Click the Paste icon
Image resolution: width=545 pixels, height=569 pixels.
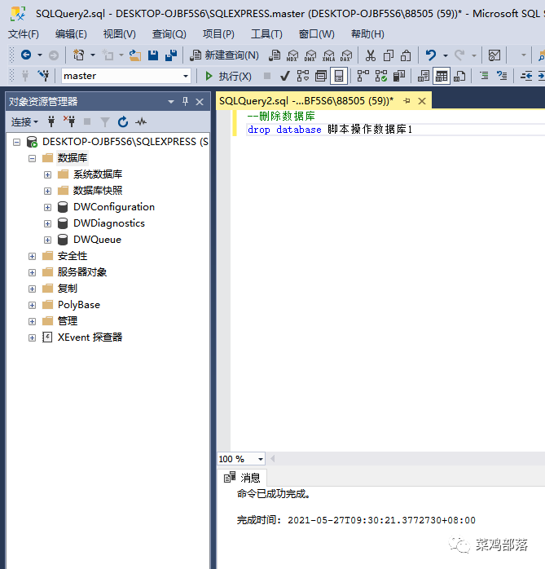point(406,55)
